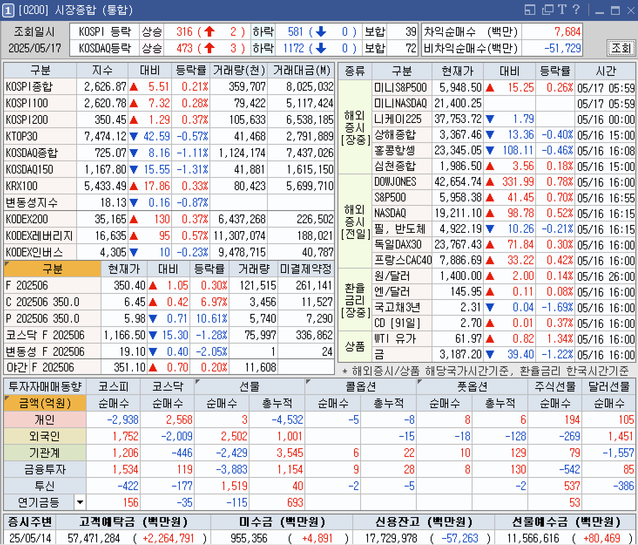The width and height of the screenshot is (638, 545).
Task: Click the 기관계 investor row label
Action: coord(45,453)
